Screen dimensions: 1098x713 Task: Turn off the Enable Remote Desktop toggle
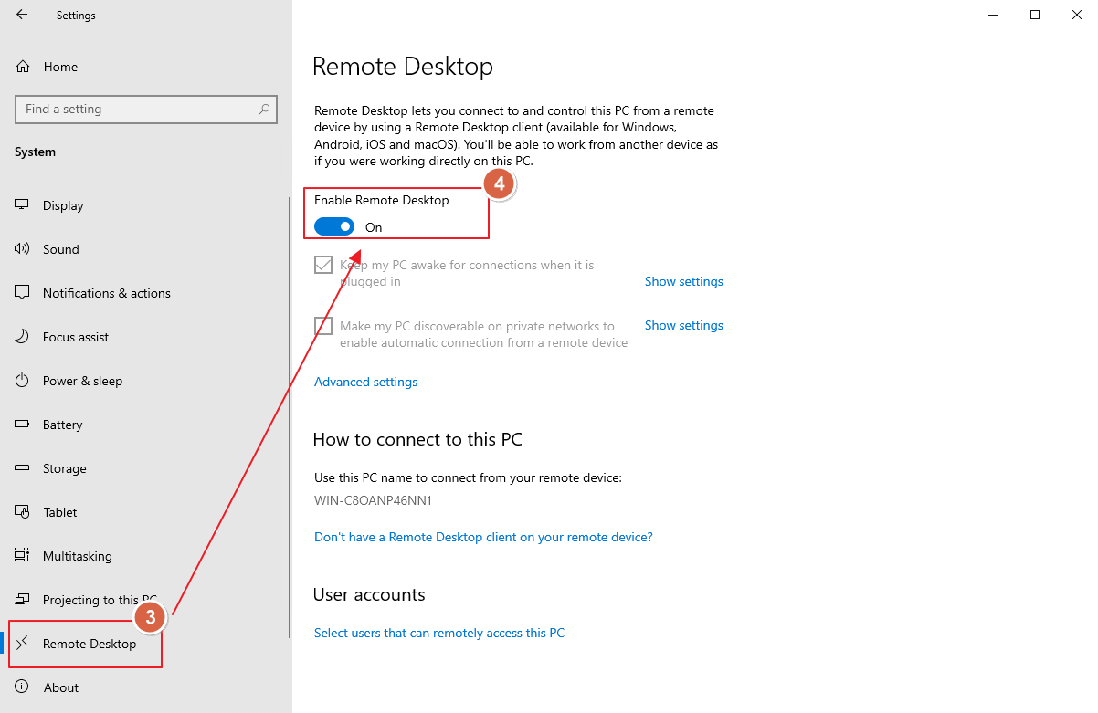pos(334,226)
